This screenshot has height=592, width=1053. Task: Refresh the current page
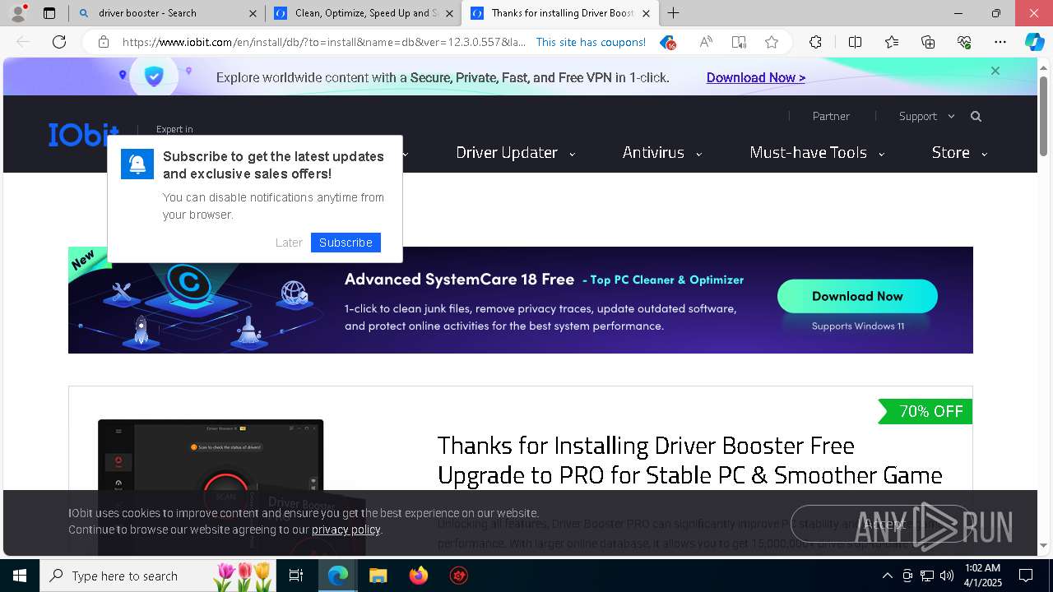[59, 42]
